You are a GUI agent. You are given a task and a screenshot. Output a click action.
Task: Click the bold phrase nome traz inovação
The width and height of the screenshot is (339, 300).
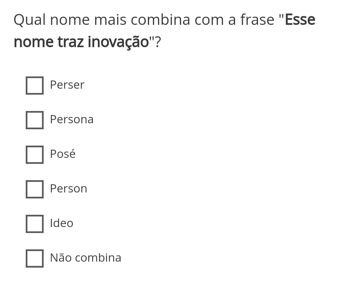click(x=82, y=42)
